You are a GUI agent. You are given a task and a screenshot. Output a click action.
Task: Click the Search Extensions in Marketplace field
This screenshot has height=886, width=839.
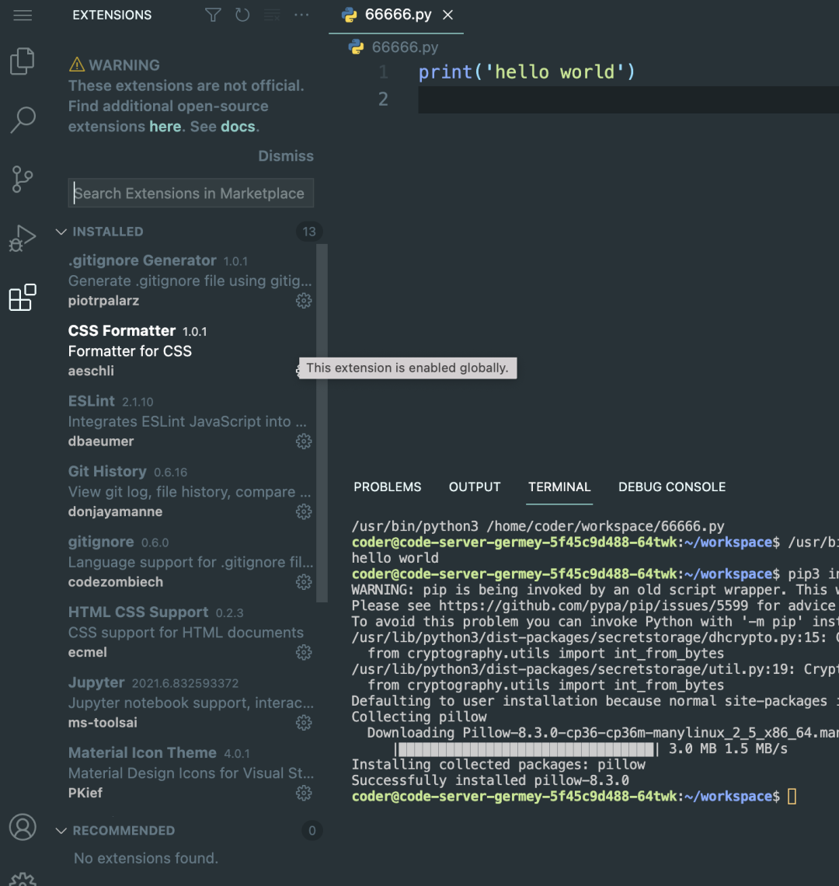[190, 193]
